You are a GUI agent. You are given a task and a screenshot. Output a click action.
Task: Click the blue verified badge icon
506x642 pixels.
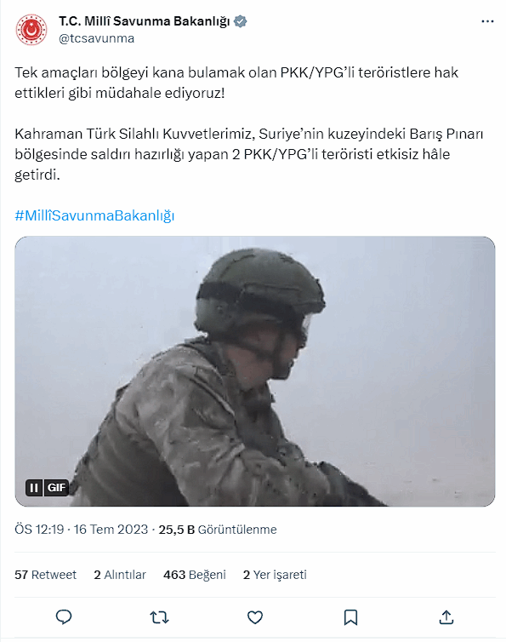[x=240, y=21]
